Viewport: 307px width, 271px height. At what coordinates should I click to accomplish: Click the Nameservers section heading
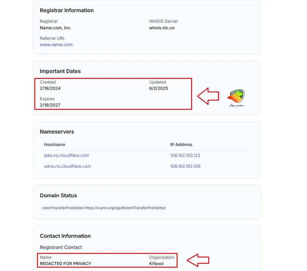tap(57, 132)
